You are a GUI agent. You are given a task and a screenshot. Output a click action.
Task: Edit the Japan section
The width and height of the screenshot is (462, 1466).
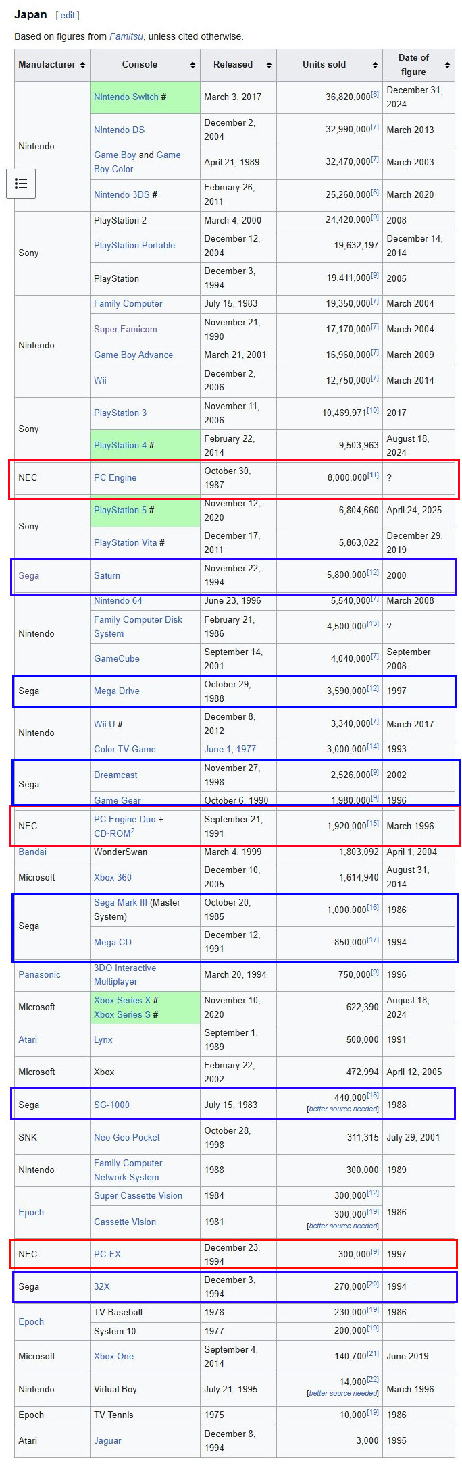[x=68, y=15]
